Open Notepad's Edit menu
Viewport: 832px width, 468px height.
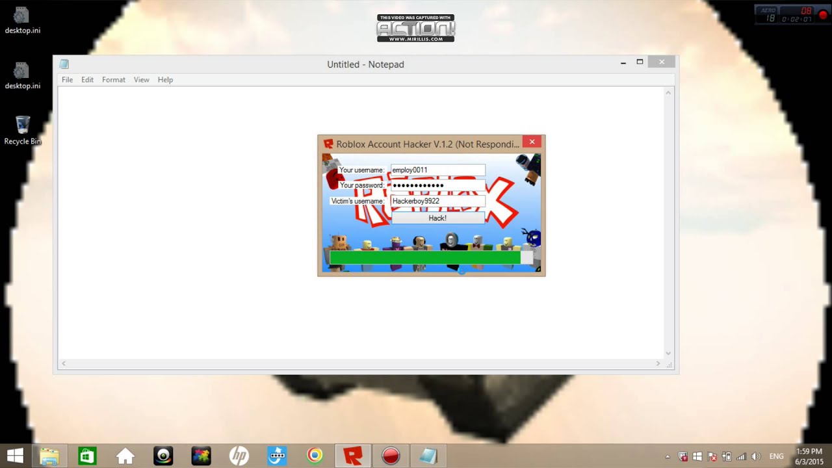click(87, 79)
